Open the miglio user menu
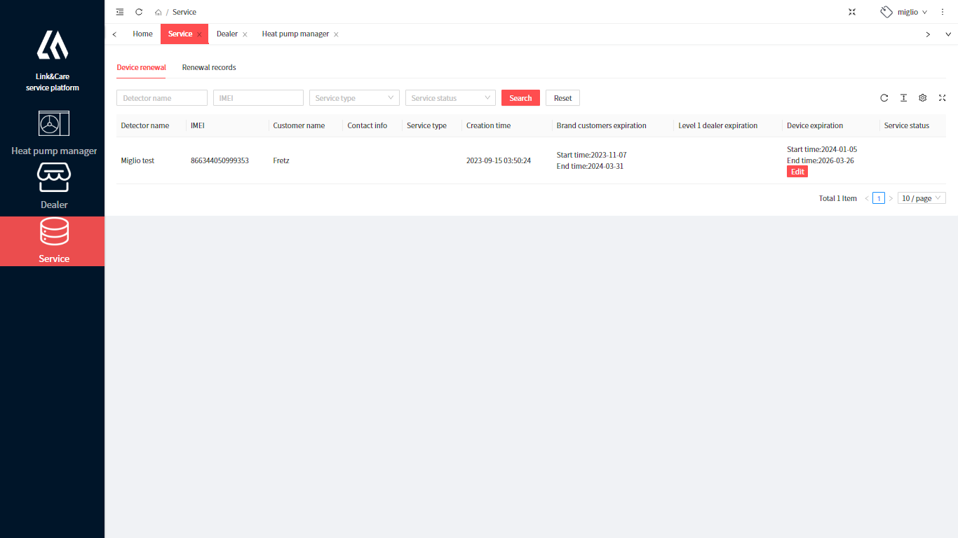Image resolution: width=958 pixels, height=538 pixels. pos(904,12)
